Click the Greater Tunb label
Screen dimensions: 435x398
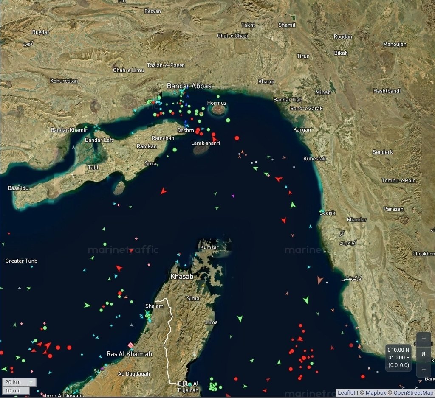(x=21, y=261)
